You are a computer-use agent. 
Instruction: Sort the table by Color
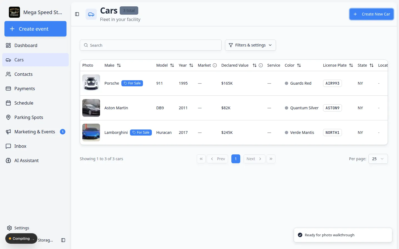tap(299, 65)
